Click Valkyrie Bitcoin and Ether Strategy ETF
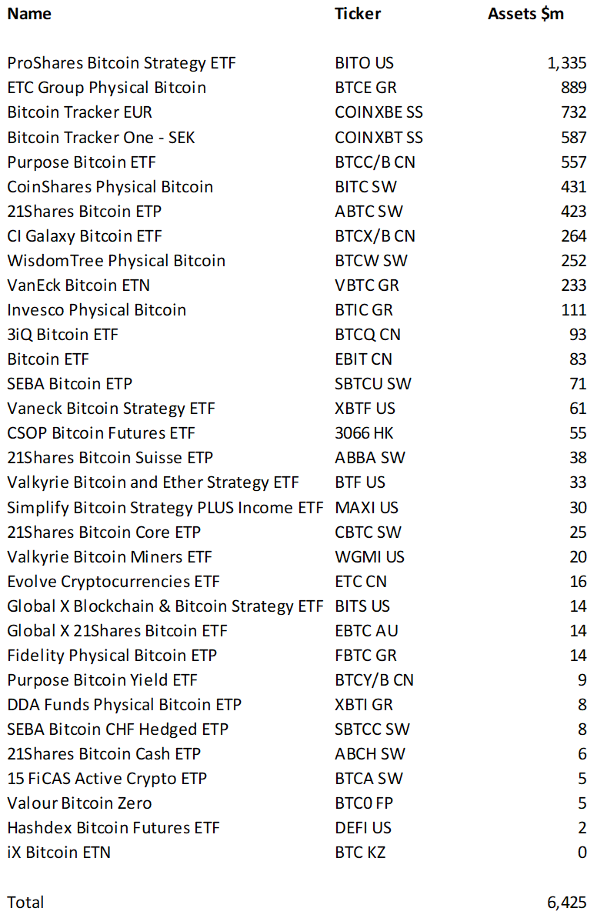 click(x=153, y=482)
